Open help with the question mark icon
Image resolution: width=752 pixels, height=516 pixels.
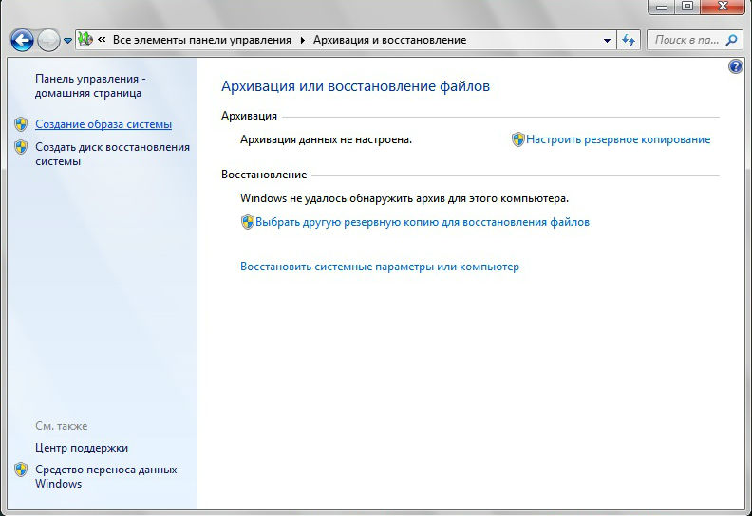[x=736, y=66]
